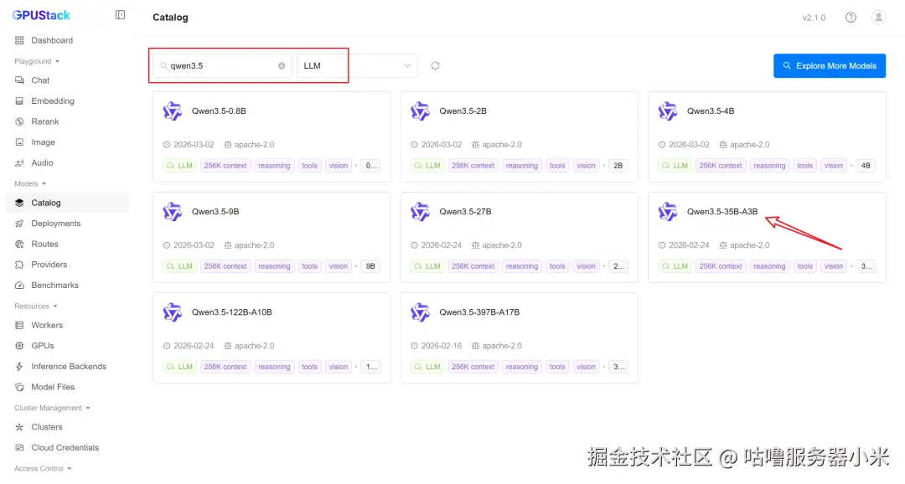Open the Image playground
This screenshot has width=905, height=484.
click(67, 142)
